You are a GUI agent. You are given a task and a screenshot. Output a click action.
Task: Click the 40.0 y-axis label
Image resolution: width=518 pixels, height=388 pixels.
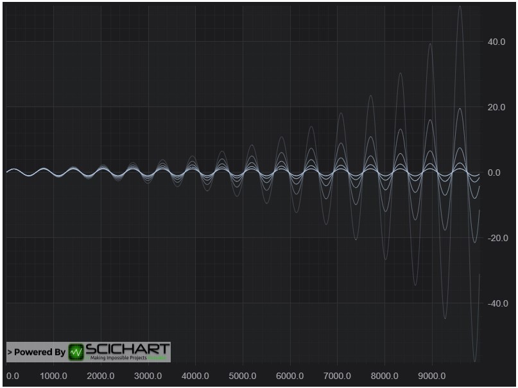[497, 42]
